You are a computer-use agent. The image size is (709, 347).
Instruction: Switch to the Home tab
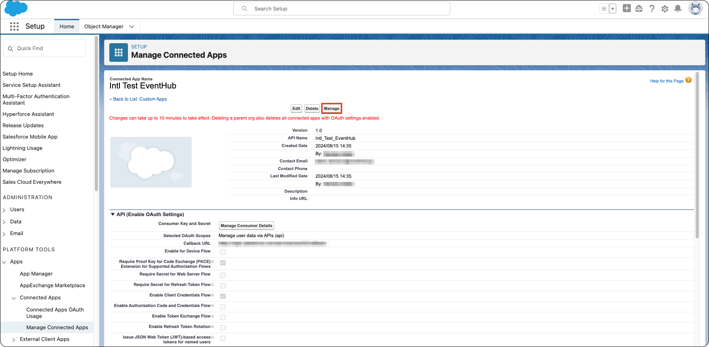tap(67, 26)
